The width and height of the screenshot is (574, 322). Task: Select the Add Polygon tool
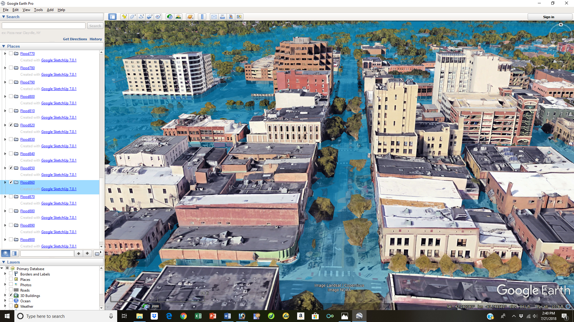coord(133,17)
